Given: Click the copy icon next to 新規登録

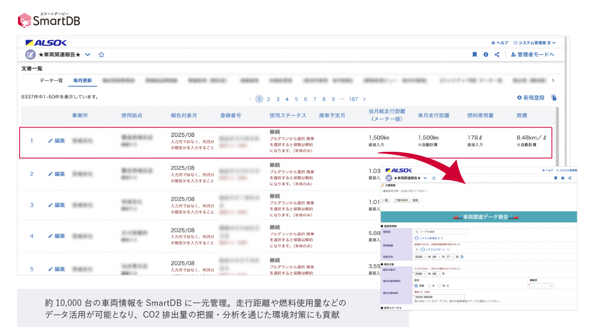Looking at the screenshot, I should pos(554,98).
